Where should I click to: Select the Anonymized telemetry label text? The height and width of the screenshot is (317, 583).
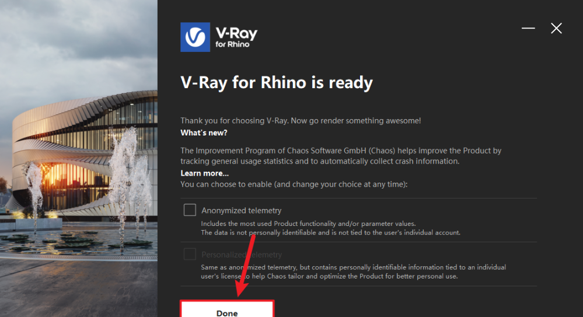(x=241, y=211)
